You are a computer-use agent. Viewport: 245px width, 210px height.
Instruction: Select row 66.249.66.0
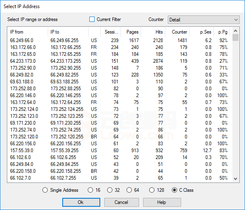click(119, 40)
